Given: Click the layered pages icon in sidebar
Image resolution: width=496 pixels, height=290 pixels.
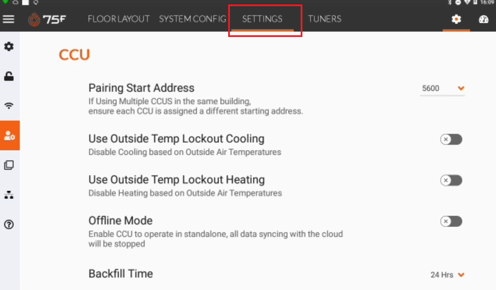Looking at the screenshot, I should (x=9, y=165).
